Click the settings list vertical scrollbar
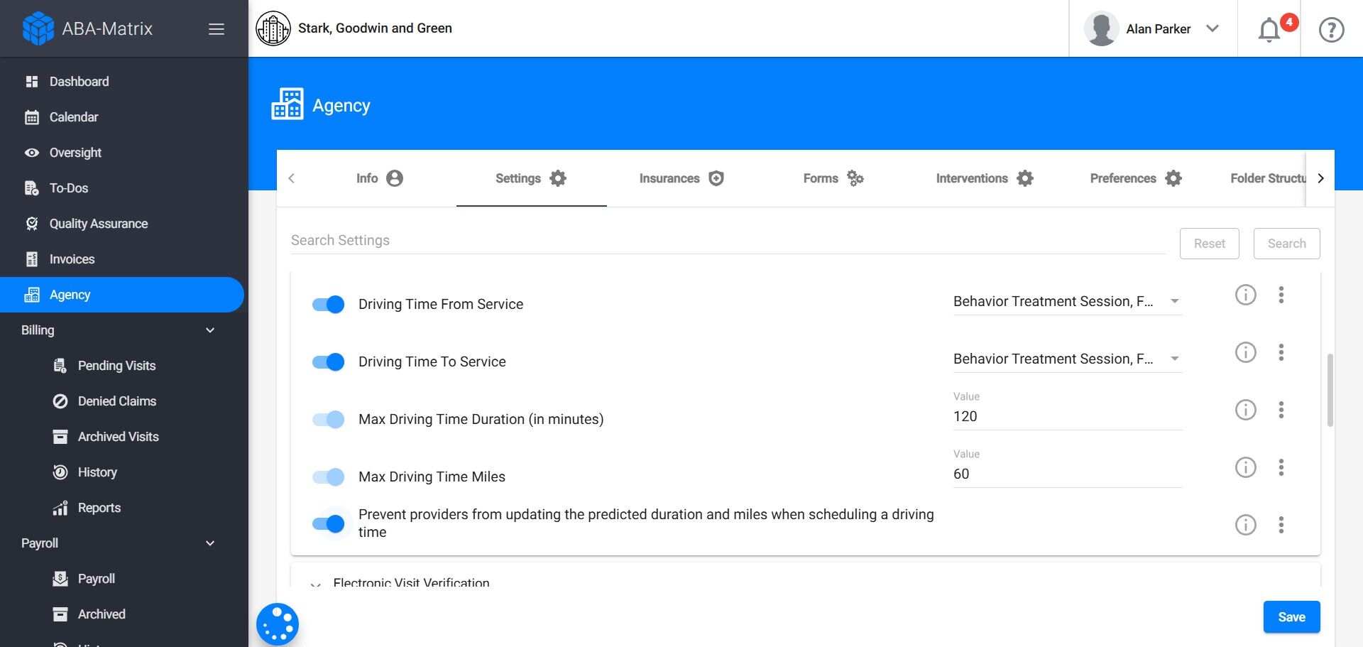The height and width of the screenshot is (647, 1363). tap(1330, 390)
